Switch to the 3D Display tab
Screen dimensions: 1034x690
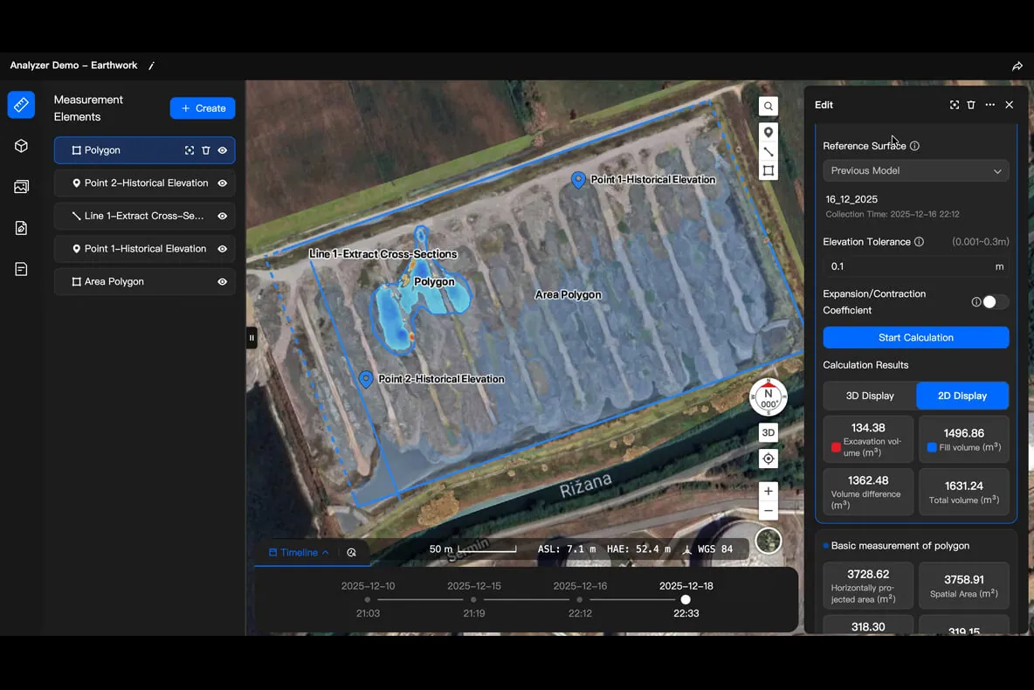(x=870, y=396)
